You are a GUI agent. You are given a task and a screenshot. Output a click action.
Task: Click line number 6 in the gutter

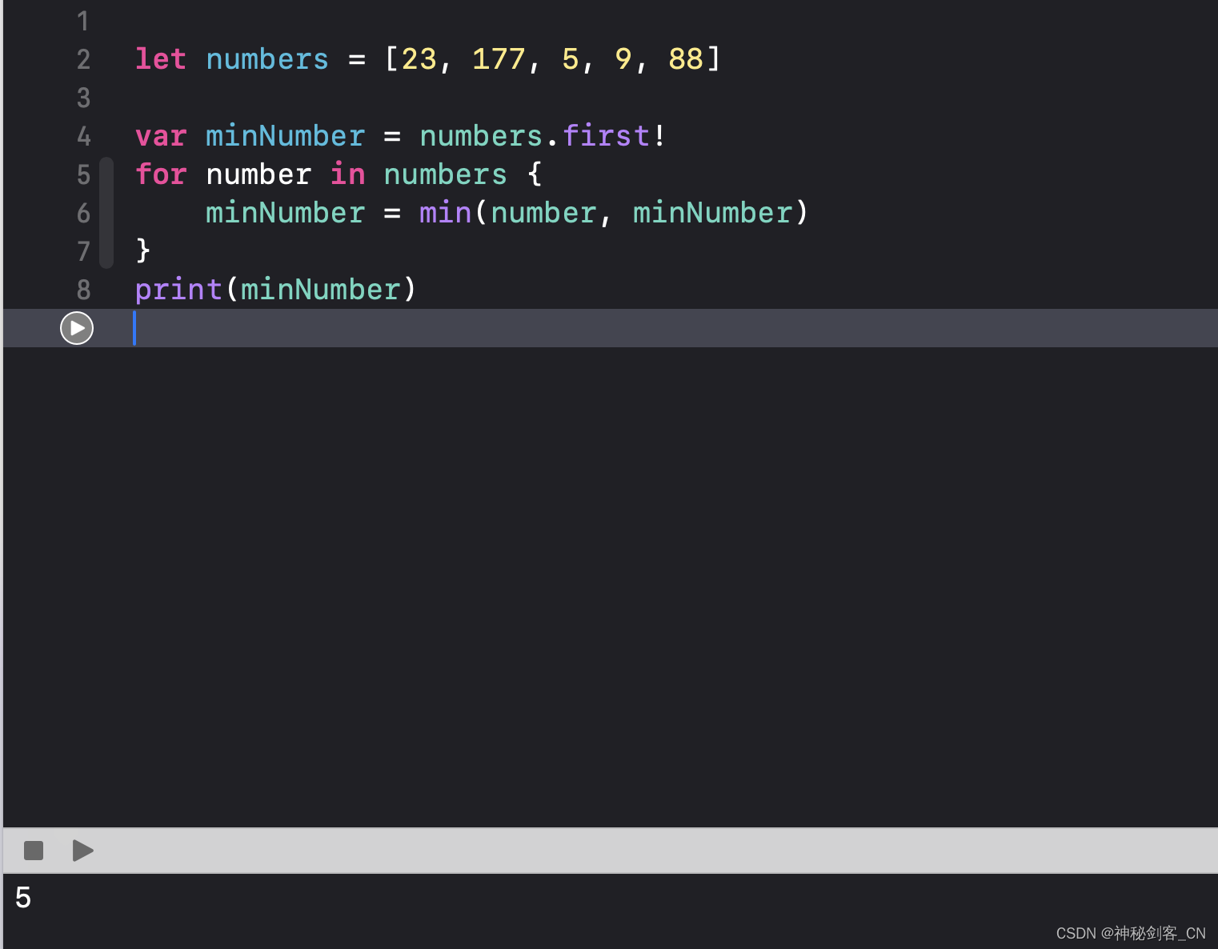pyautogui.click(x=84, y=213)
